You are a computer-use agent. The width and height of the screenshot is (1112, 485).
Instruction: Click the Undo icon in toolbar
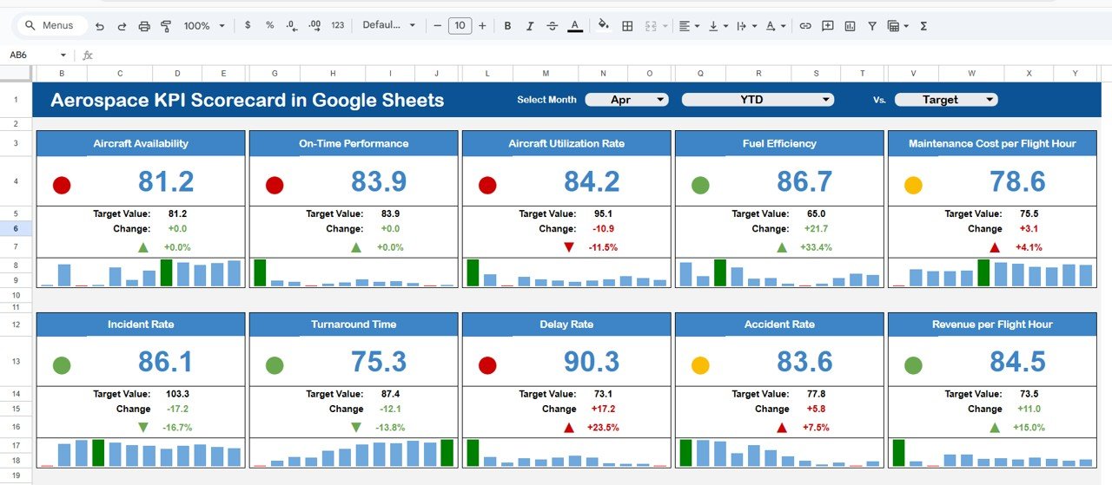pyautogui.click(x=100, y=26)
